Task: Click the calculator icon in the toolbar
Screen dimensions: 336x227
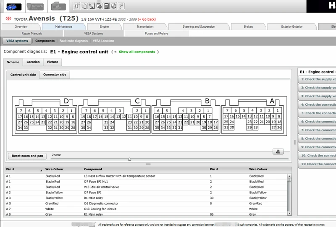Action: point(107,6)
